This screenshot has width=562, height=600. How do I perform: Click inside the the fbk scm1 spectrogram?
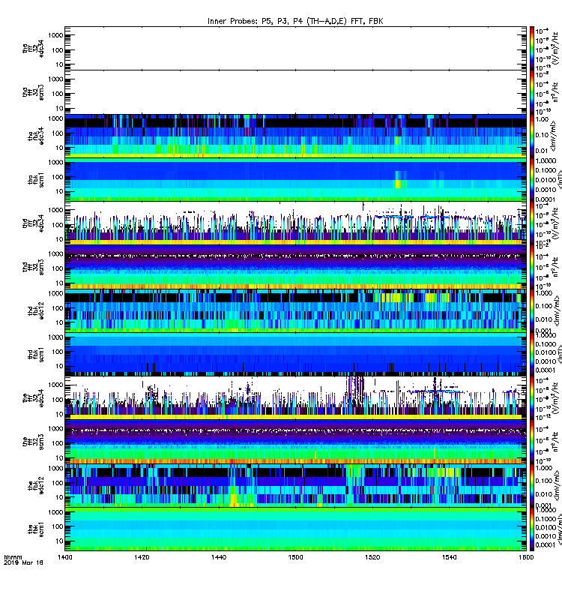click(x=295, y=529)
